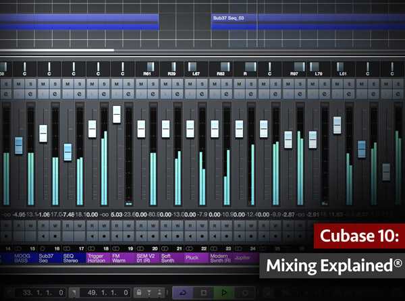
Task: Click the R61 pan control of SEM V2
Action: 147,69
